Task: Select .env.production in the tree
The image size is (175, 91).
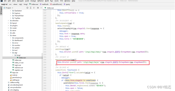Action: coord(15,87)
